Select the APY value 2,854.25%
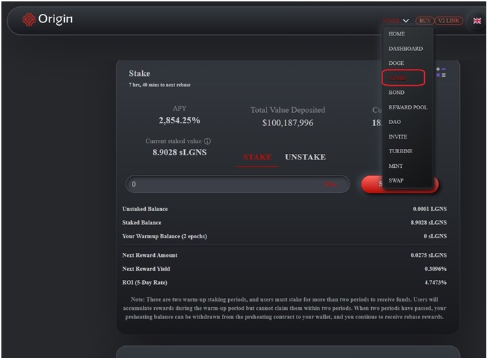This screenshot has height=358, width=487. coord(179,120)
